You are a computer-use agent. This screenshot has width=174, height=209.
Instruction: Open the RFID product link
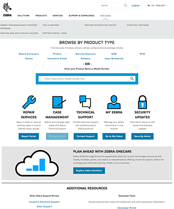click(142, 54)
